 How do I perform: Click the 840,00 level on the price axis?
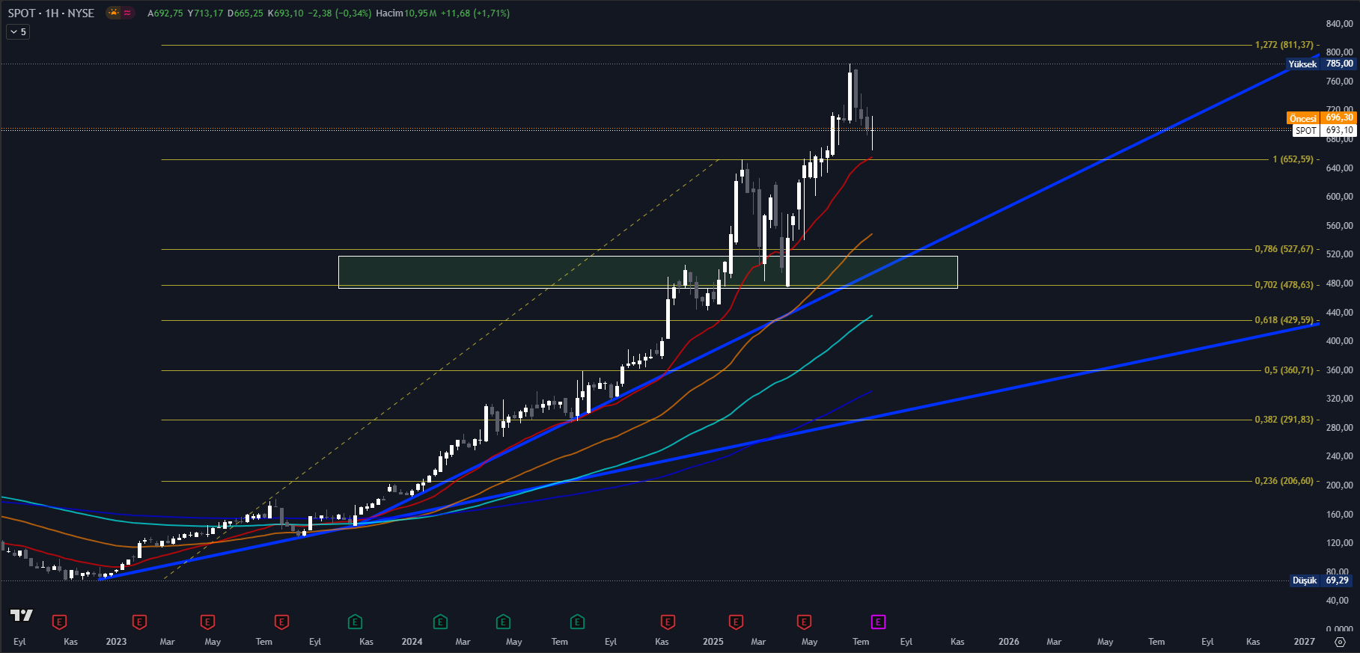pyautogui.click(x=1339, y=24)
